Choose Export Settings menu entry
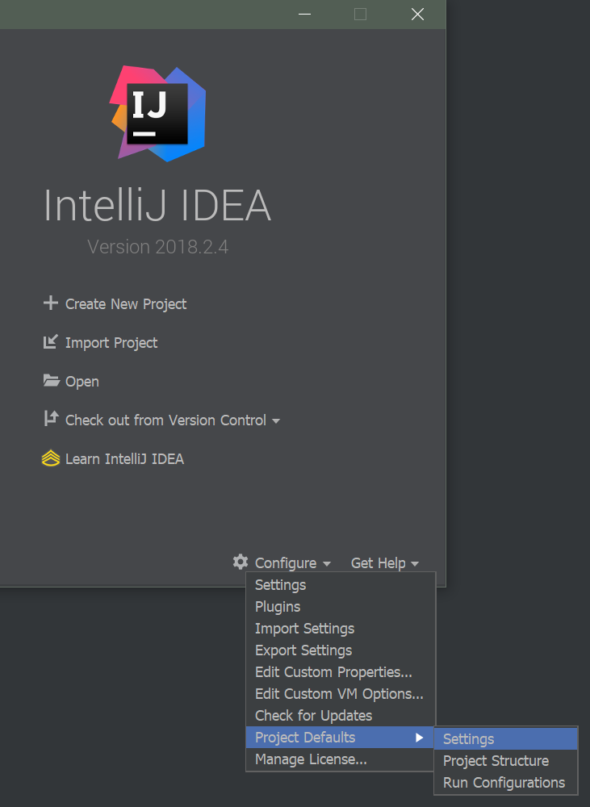The image size is (590, 807). pos(341,650)
